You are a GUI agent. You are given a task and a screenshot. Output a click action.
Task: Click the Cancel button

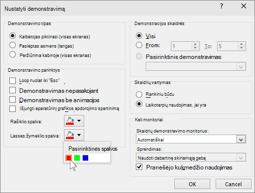(233, 184)
